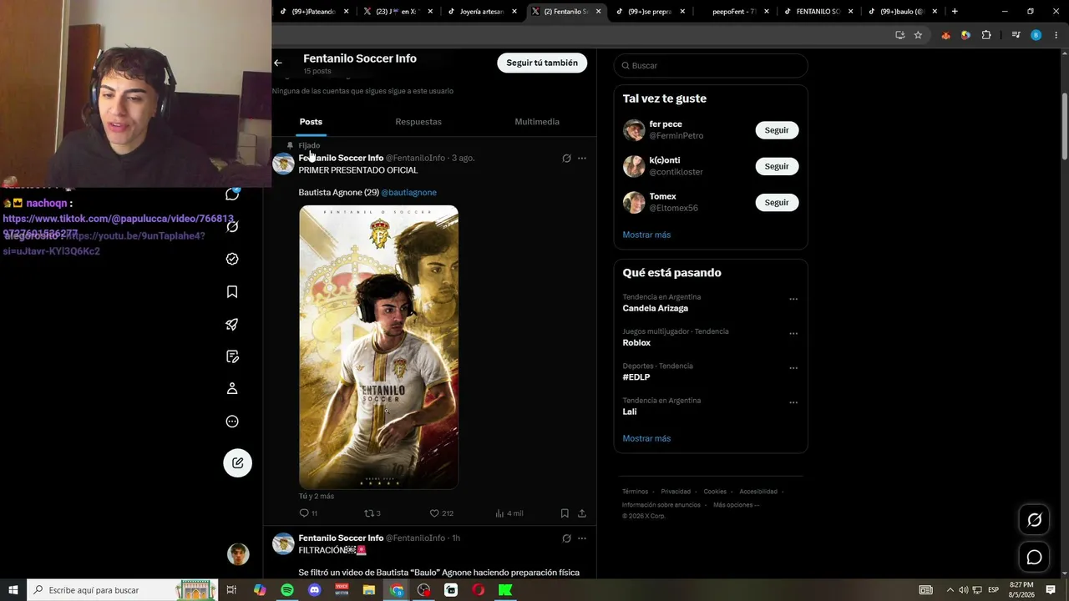The height and width of the screenshot is (601, 1069).
Task: Like the pinned post with 212 likes
Action: (441, 513)
